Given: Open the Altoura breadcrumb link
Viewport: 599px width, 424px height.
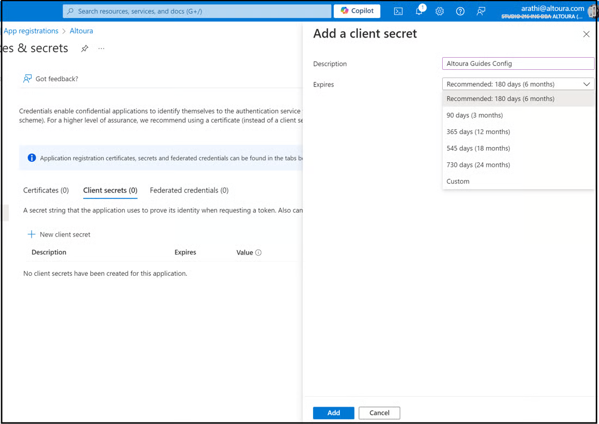Looking at the screenshot, I should coord(81,31).
